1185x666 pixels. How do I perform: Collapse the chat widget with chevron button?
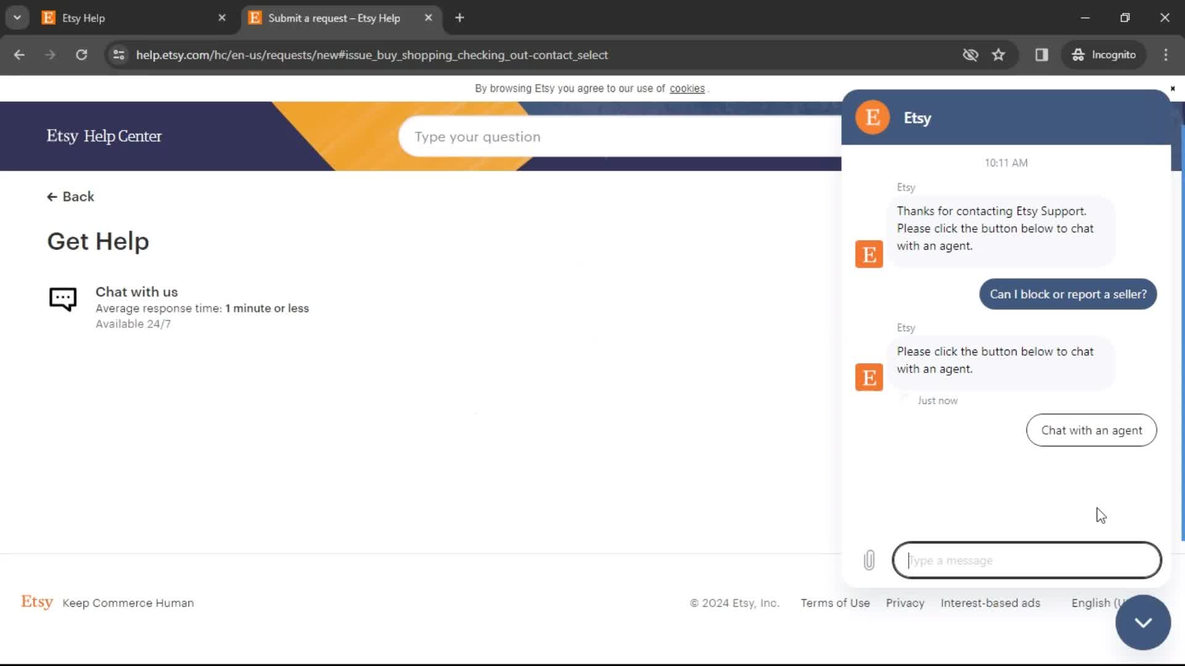[1143, 622]
